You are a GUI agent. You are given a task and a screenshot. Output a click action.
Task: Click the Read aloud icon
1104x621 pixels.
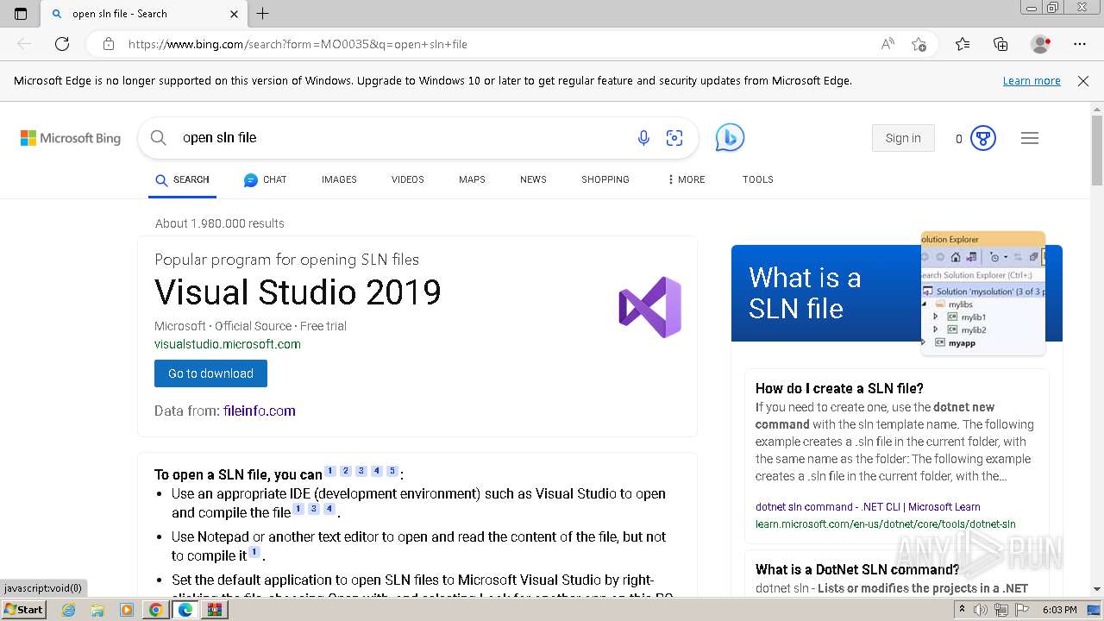888,44
